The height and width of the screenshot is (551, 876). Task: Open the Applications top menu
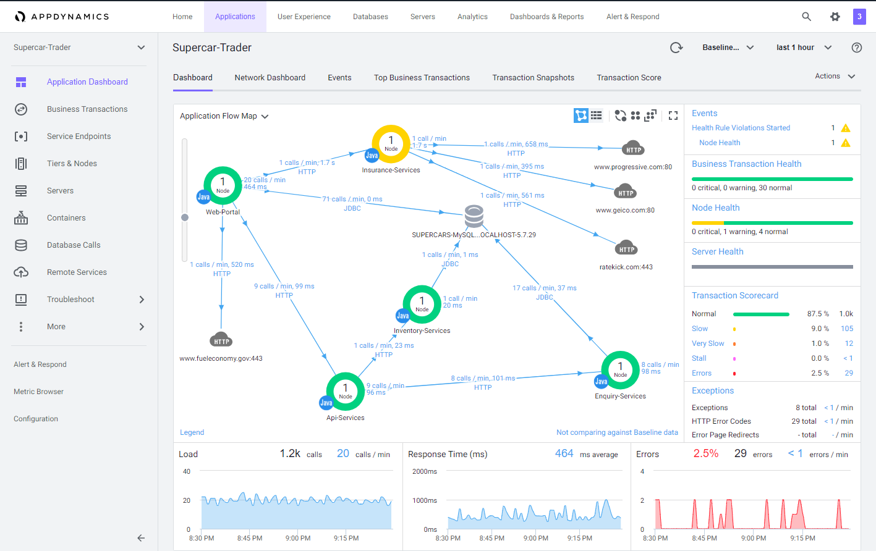[235, 17]
